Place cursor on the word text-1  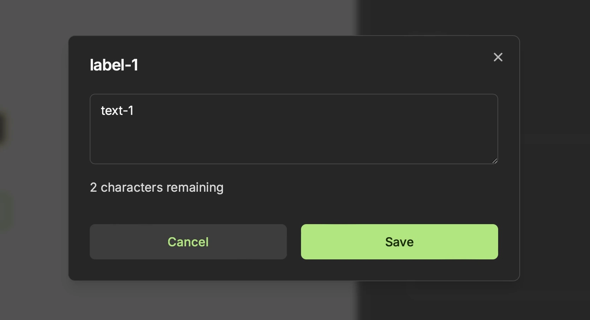[x=117, y=111]
